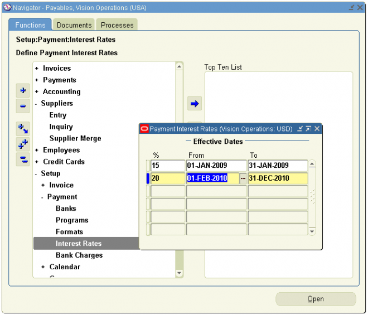Click the Collapse (blue minus) button
The height and width of the screenshot is (315, 368).
point(23,106)
